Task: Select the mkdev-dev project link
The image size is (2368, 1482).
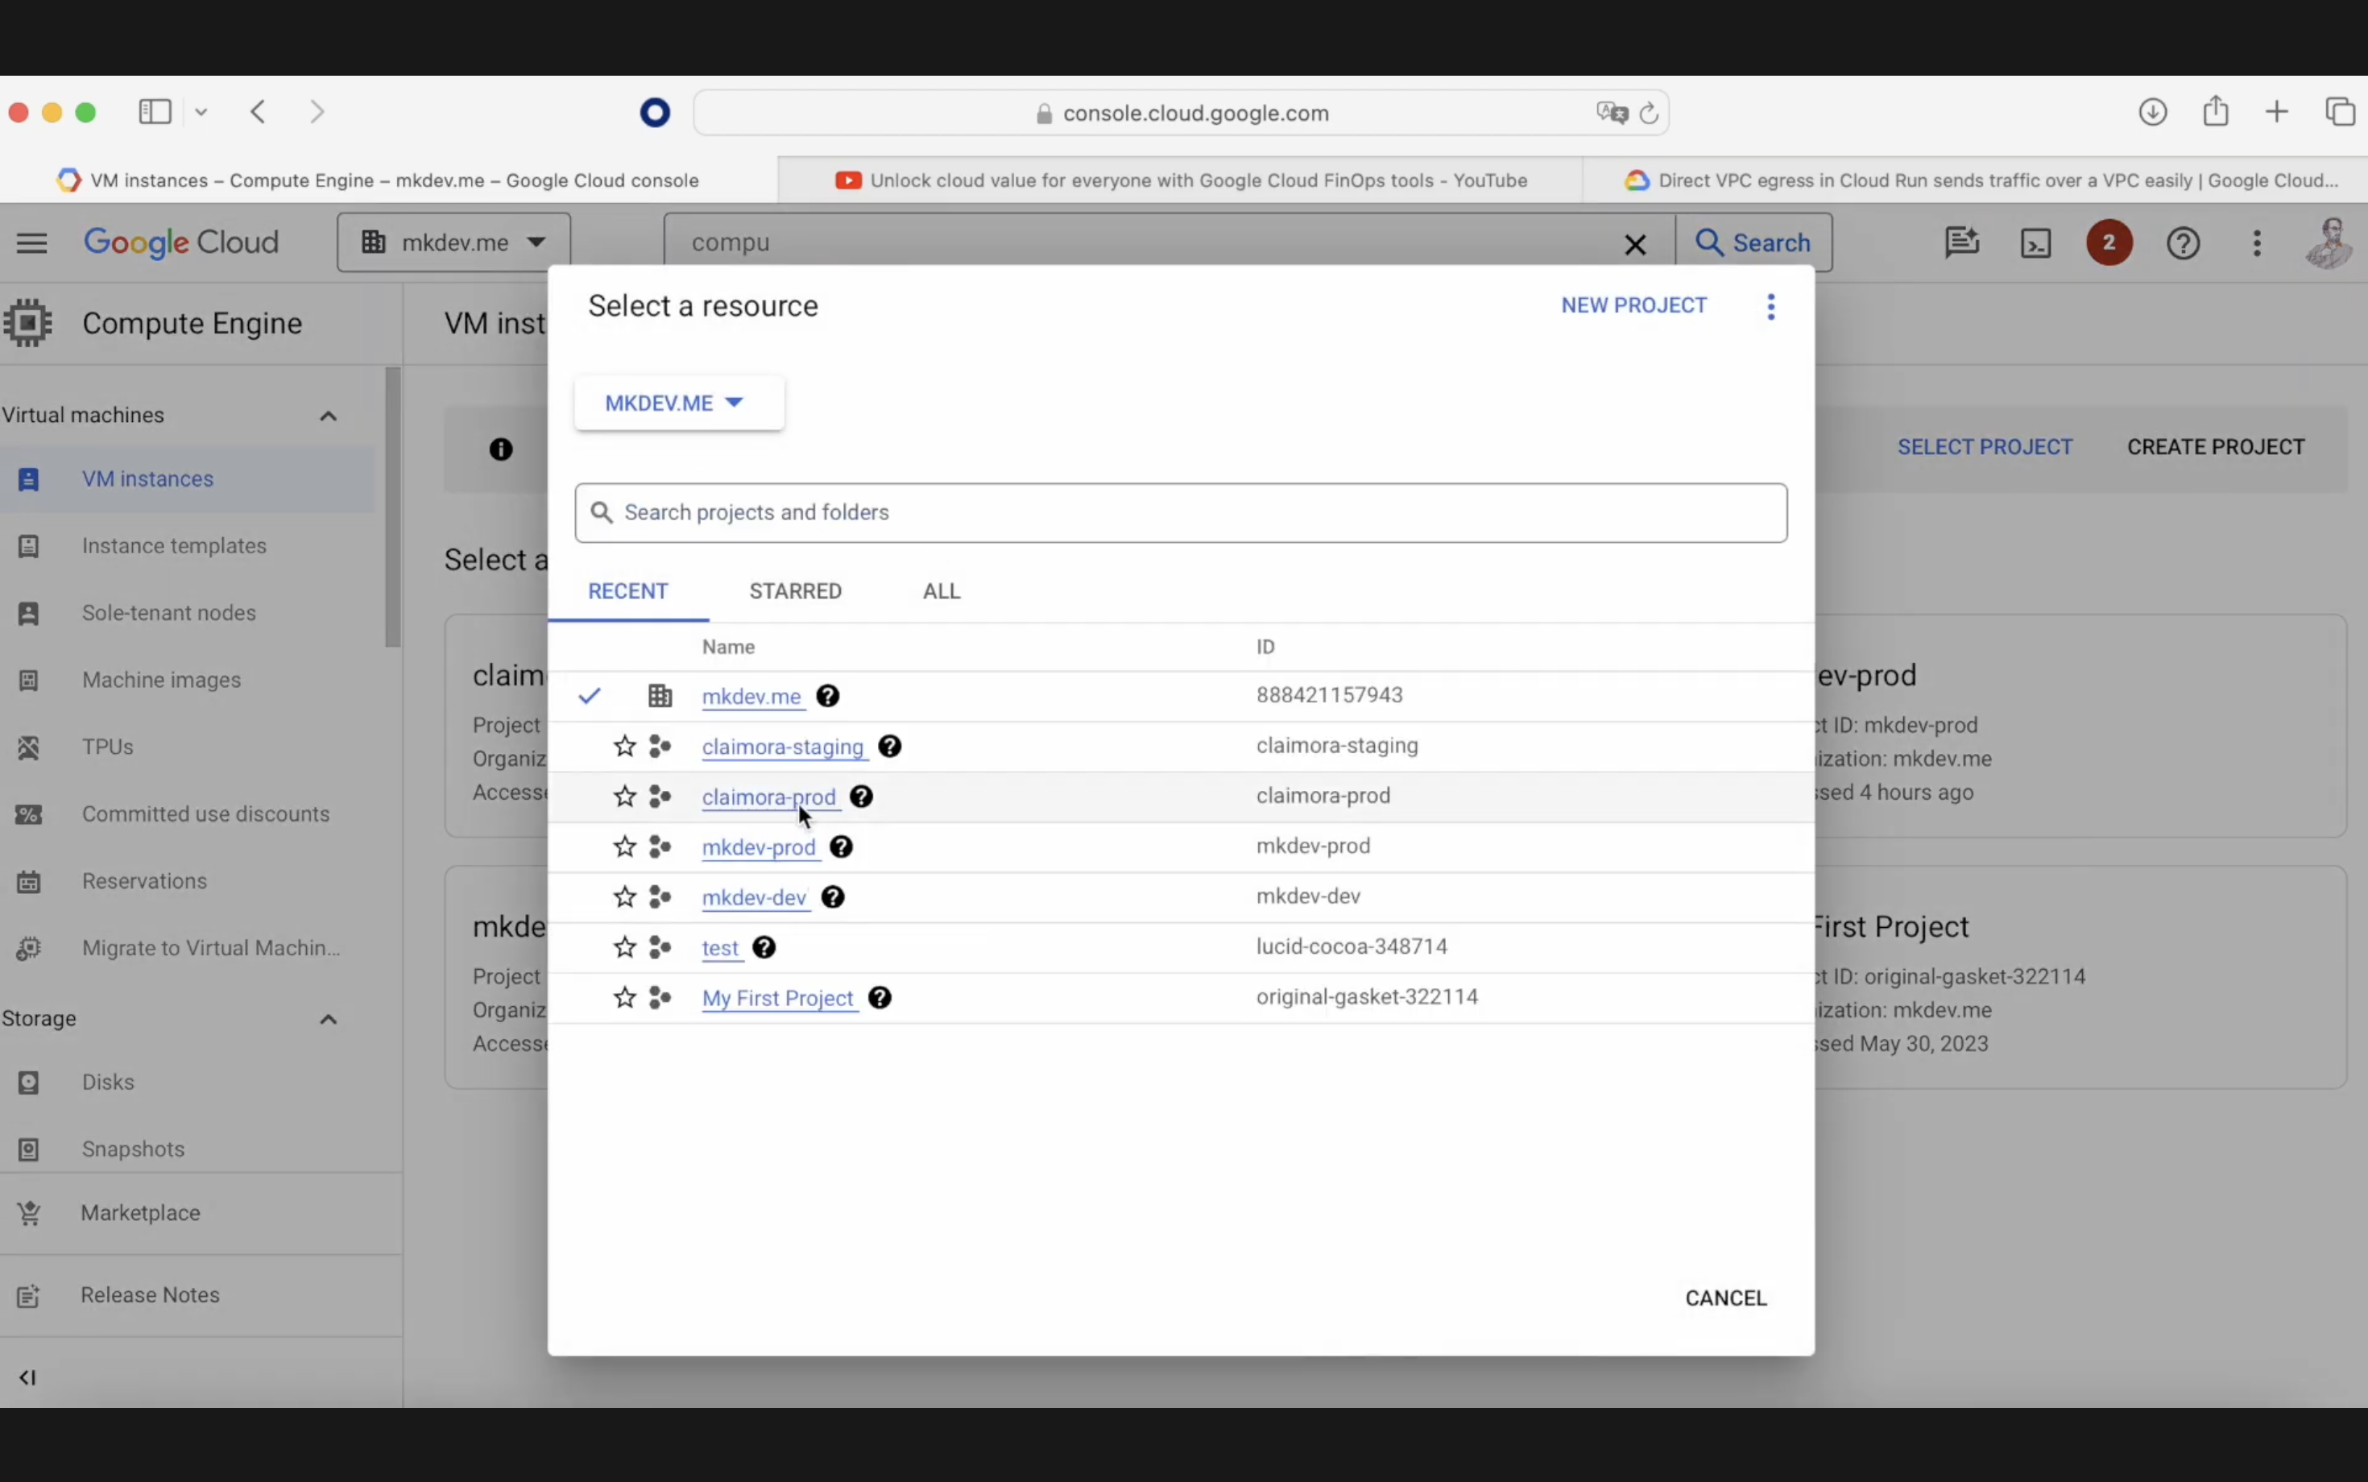Action: (753, 896)
